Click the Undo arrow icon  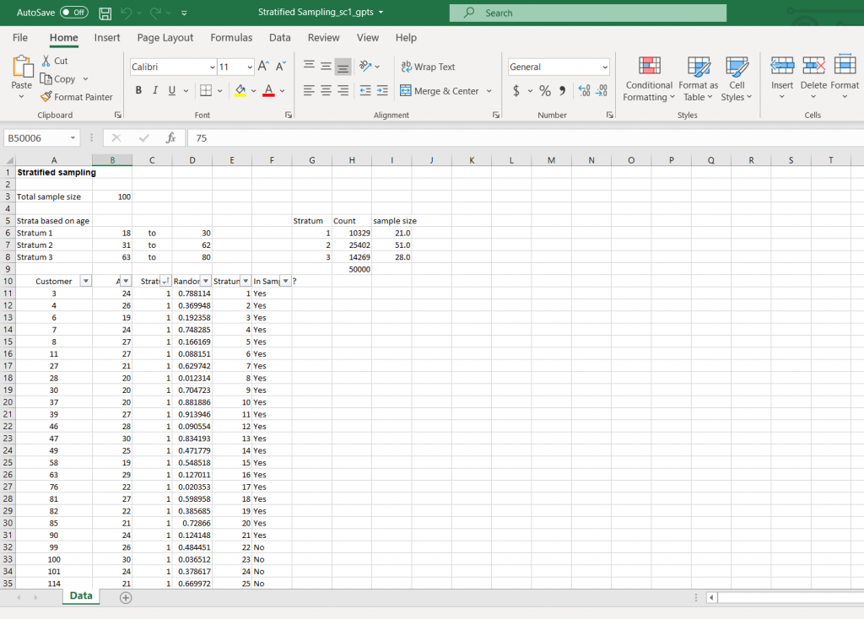click(127, 13)
